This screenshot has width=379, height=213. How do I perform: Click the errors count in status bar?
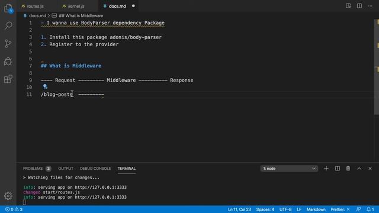pos(9,209)
